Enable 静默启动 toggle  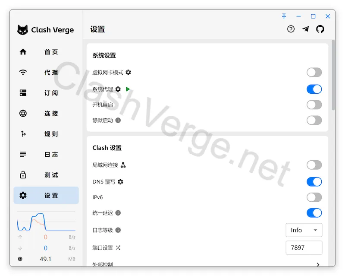(314, 120)
